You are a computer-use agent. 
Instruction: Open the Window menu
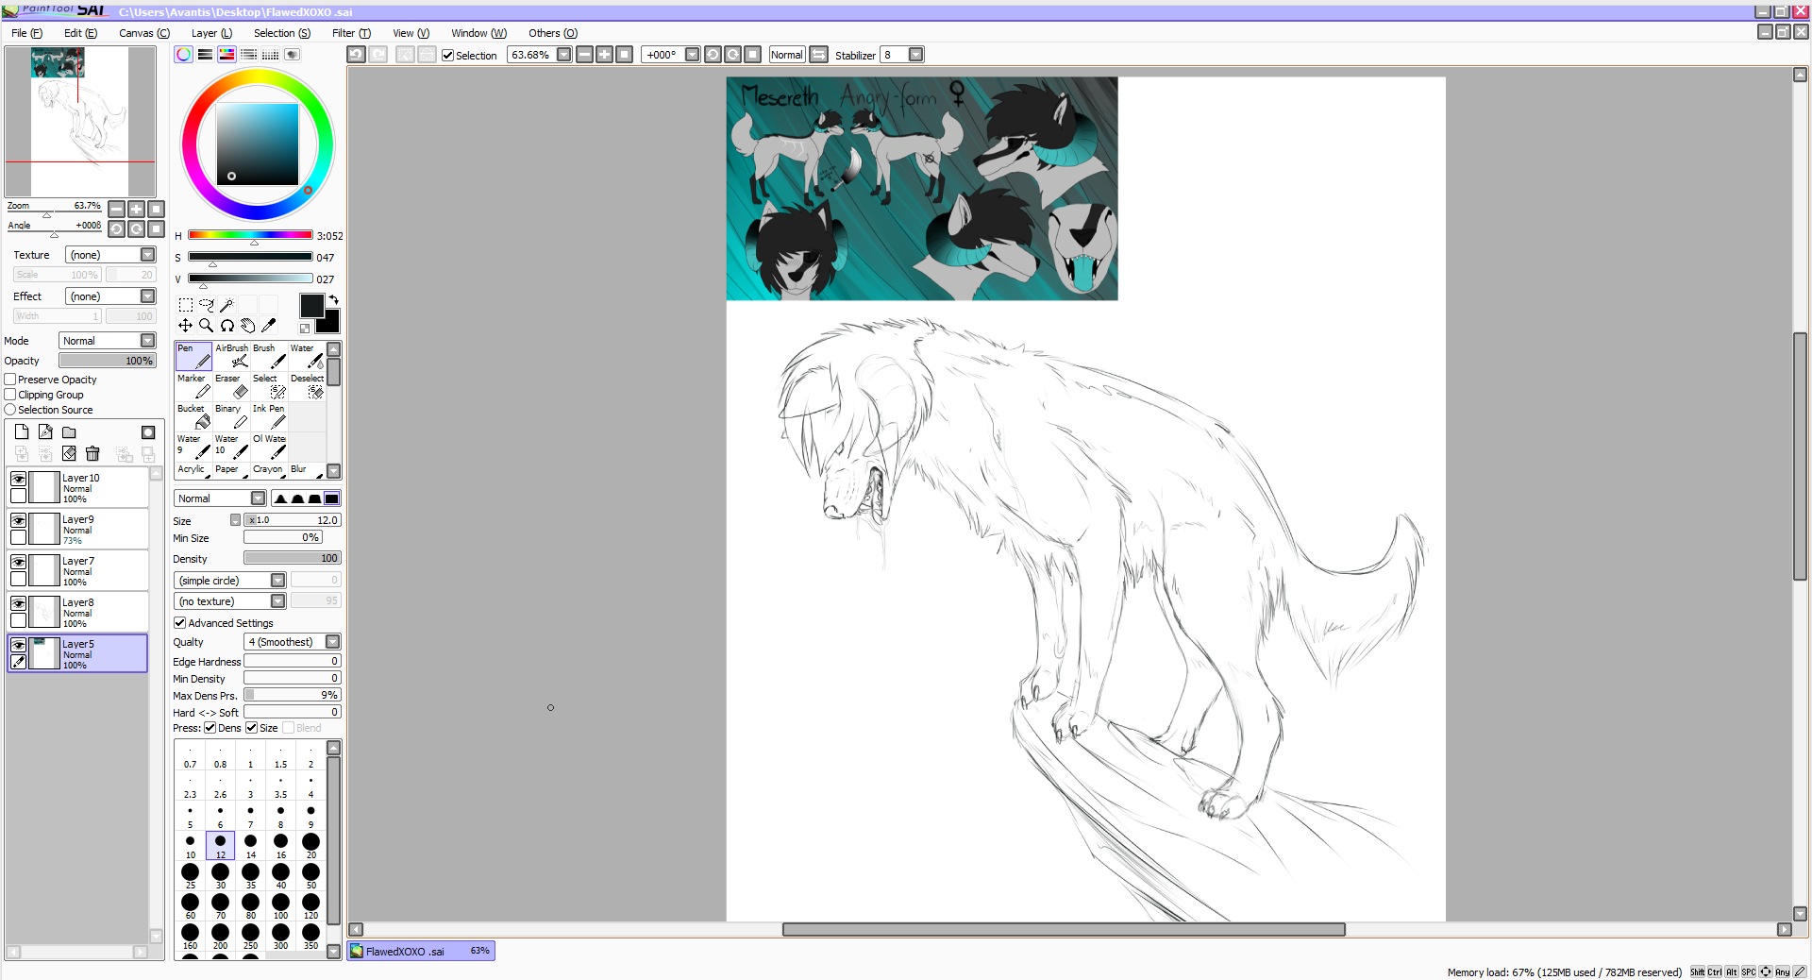click(x=478, y=33)
